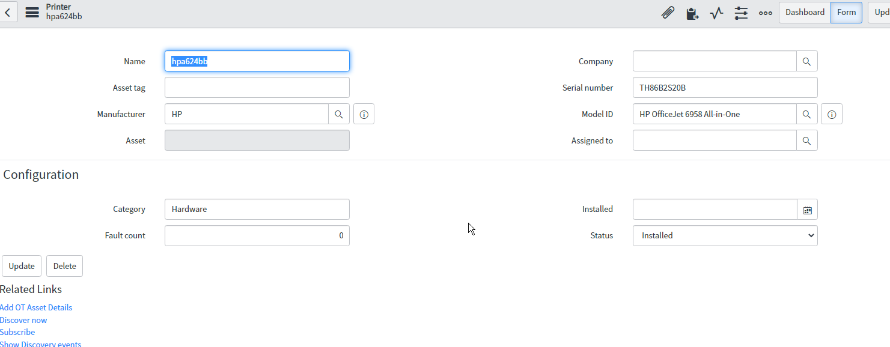Open attachments via paperclip icon
890x347 pixels.
[x=668, y=13]
